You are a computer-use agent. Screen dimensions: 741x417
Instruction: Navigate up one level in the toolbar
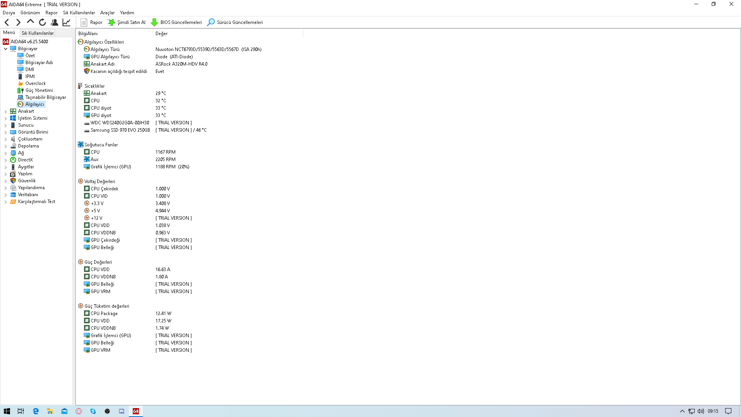pyautogui.click(x=30, y=22)
